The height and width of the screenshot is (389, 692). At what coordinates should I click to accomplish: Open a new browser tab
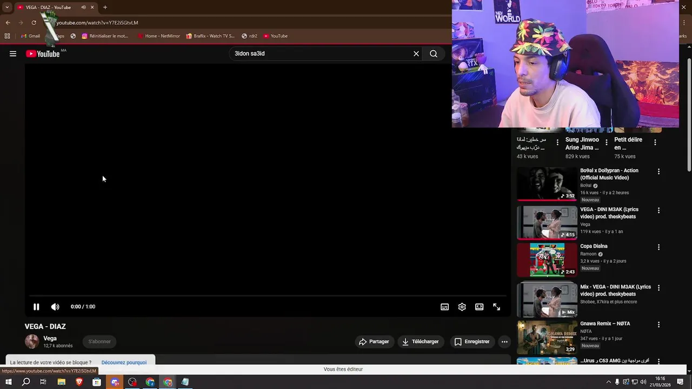(x=105, y=8)
